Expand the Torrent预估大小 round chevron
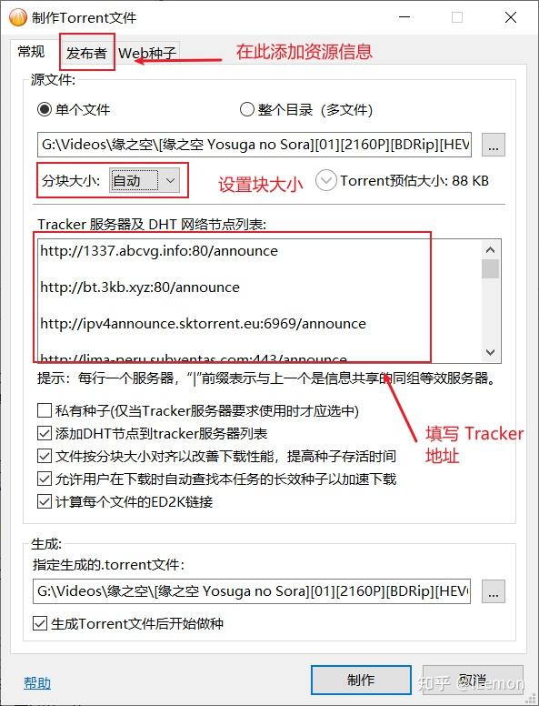Viewport: 539px width, 706px height. (325, 180)
